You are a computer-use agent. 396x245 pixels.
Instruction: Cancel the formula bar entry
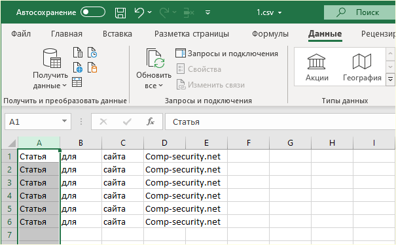(103, 122)
